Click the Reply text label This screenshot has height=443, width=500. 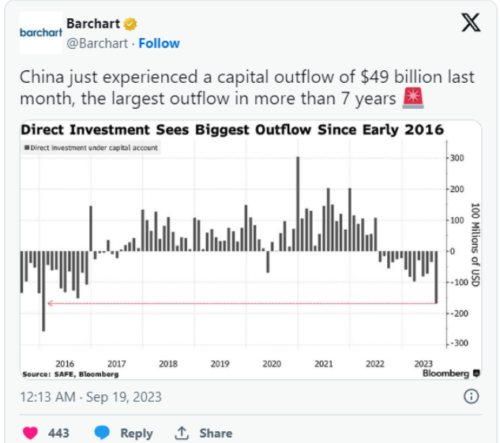(x=136, y=433)
